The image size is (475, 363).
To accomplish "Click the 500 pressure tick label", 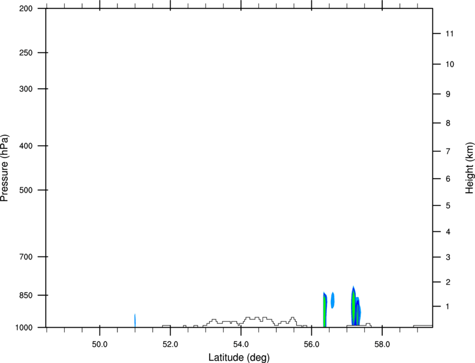I will (x=26, y=190).
